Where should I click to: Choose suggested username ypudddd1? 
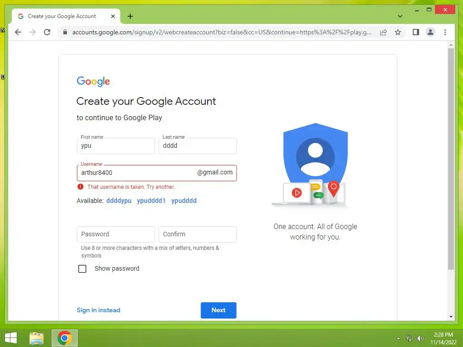tap(151, 201)
